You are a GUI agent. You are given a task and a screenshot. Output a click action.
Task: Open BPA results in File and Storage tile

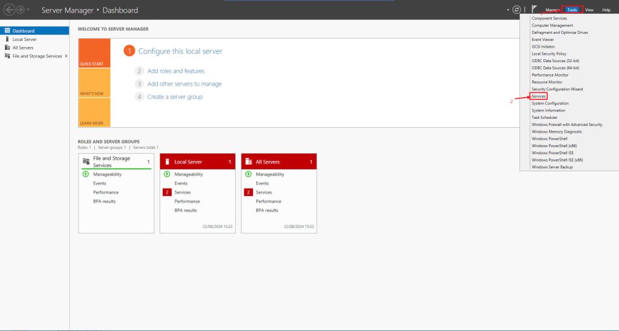pyautogui.click(x=104, y=201)
